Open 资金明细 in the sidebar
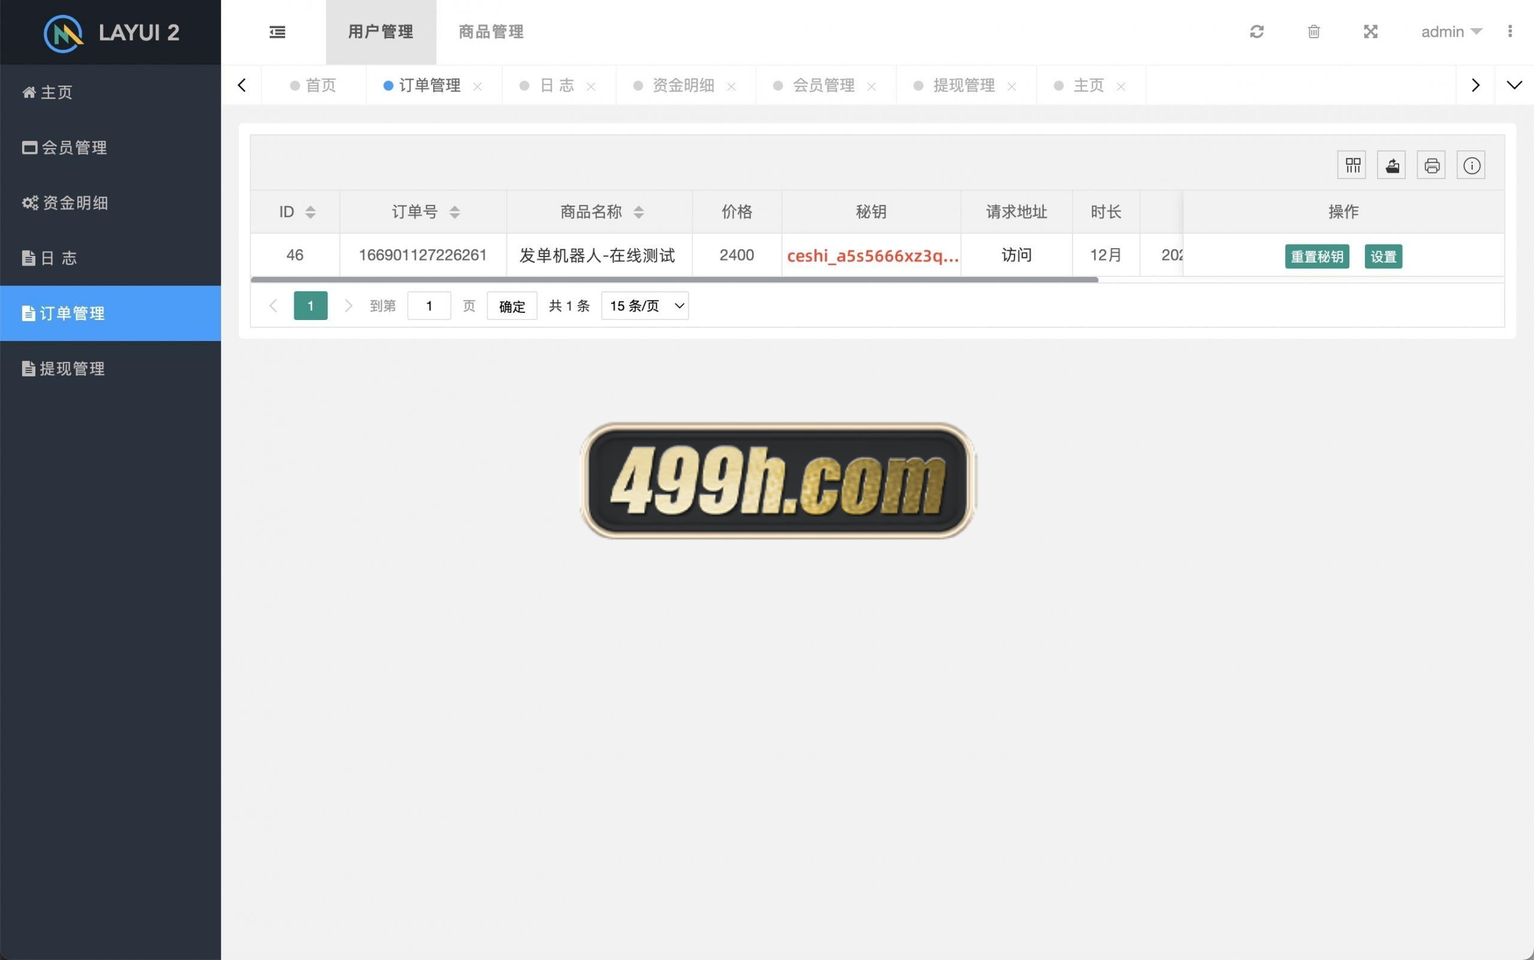 point(110,203)
